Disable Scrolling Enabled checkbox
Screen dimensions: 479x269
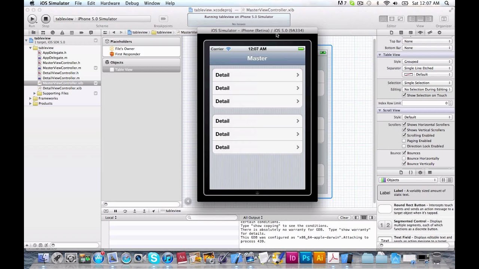tap(404, 135)
